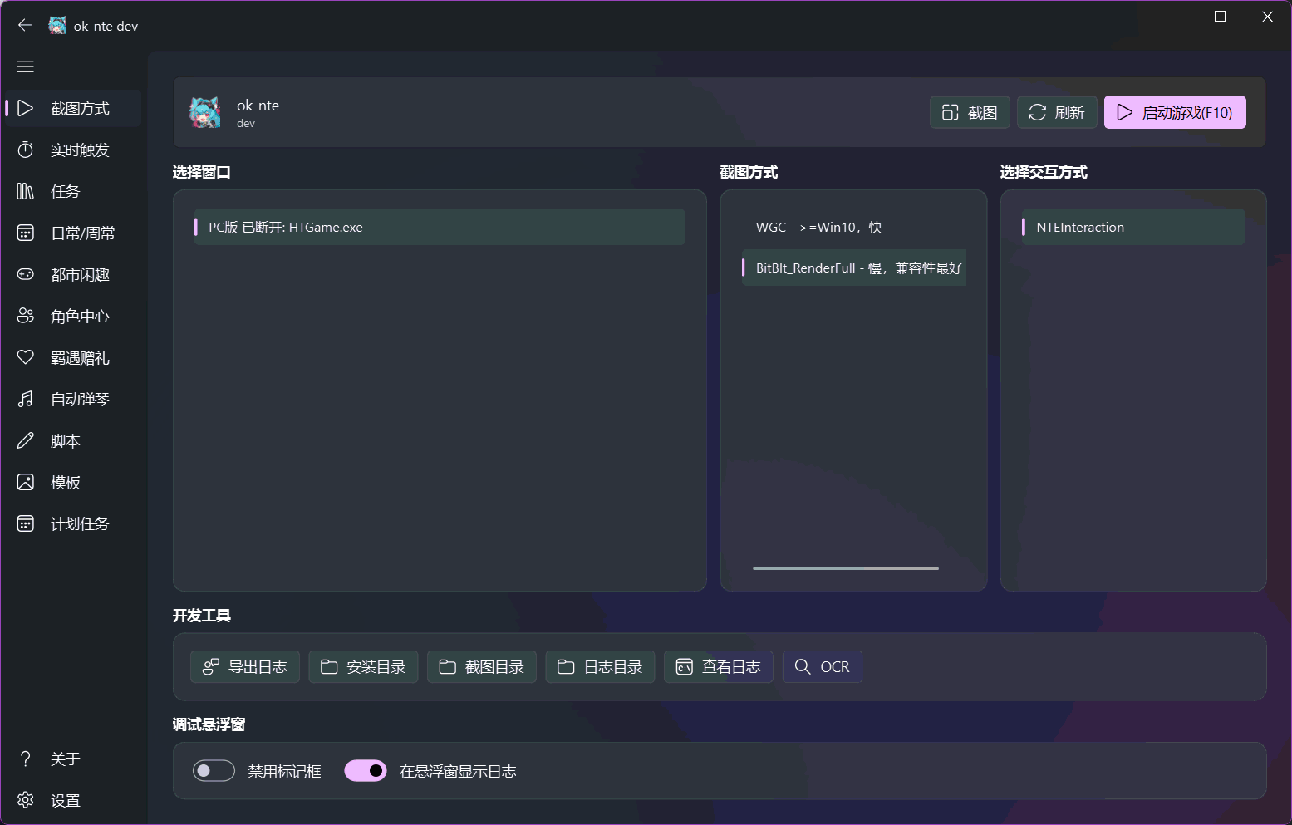The height and width of the screenshot is (825, 1292).
Task: Select WGC capture method option
Action: pos(854,227)
